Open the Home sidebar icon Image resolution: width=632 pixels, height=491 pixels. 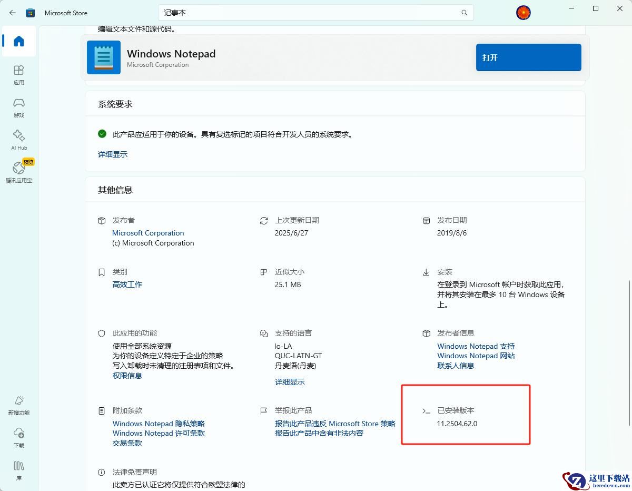19,41
